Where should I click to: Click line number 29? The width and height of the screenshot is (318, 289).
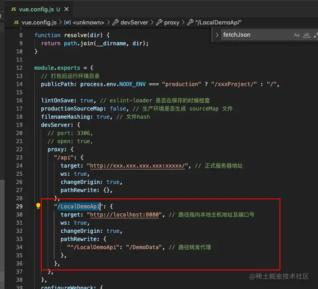coord(19,207)
